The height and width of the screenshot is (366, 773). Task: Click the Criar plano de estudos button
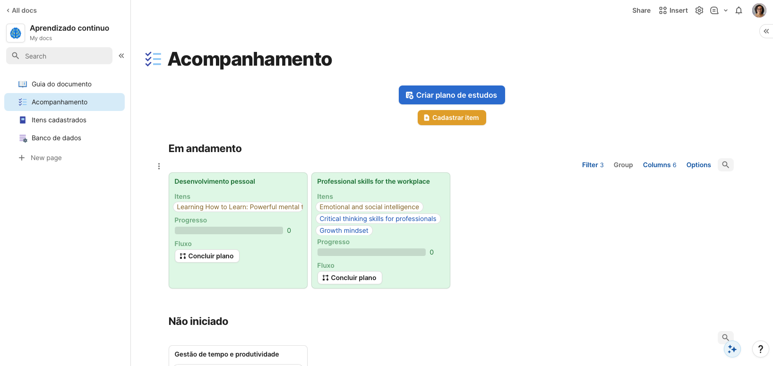coord(451,94)
